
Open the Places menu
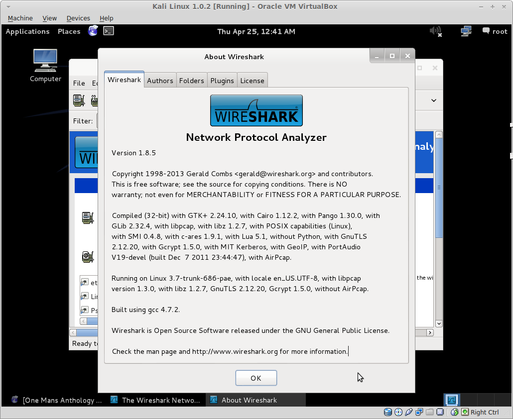coord(69,31)
